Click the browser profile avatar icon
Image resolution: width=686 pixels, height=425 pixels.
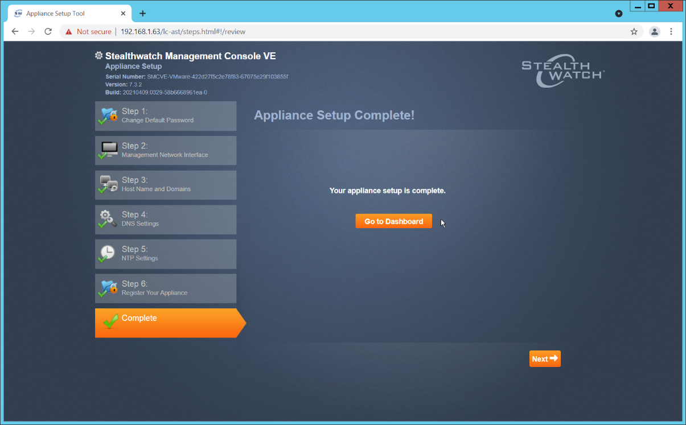(654, 32)
